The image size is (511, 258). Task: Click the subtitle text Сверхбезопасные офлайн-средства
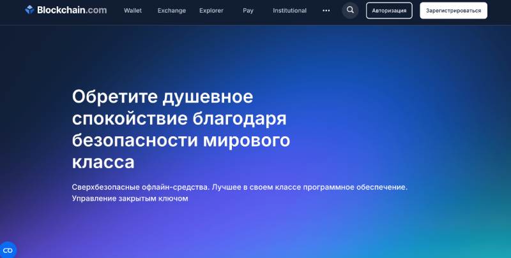pos(141,187)
